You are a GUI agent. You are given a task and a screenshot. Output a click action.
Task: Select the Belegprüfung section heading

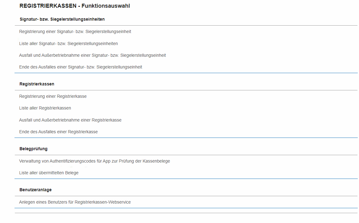[x=33, y=149]
